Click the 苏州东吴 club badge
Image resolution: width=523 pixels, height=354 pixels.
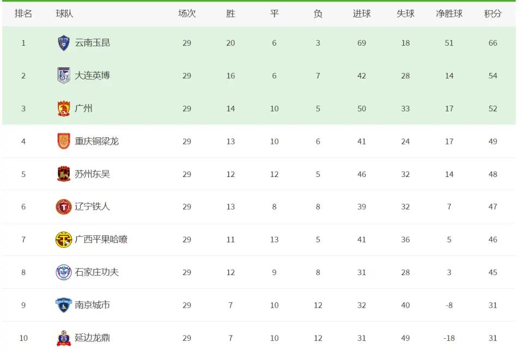point(63,174)
